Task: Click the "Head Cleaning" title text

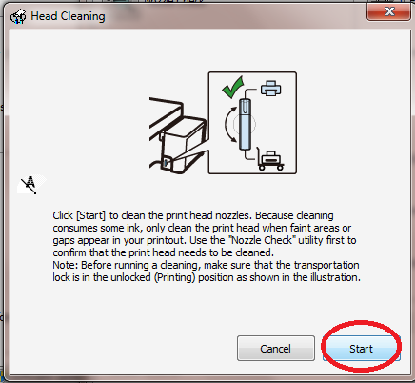Action: [68, 16]
